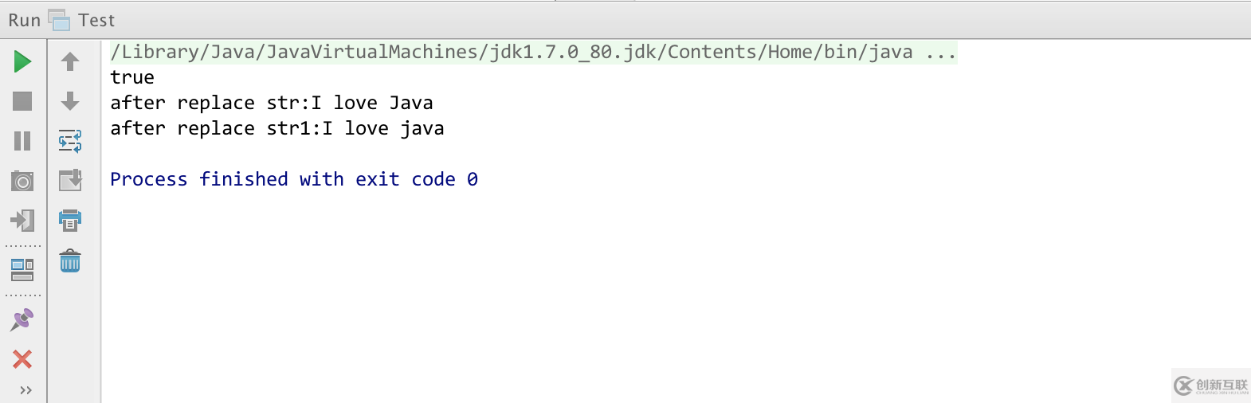The height and width of the screenshot is (403, 1251).
Task: Dump threads using the camera icon
Action: pyautogui.click(x=22, y=181)
